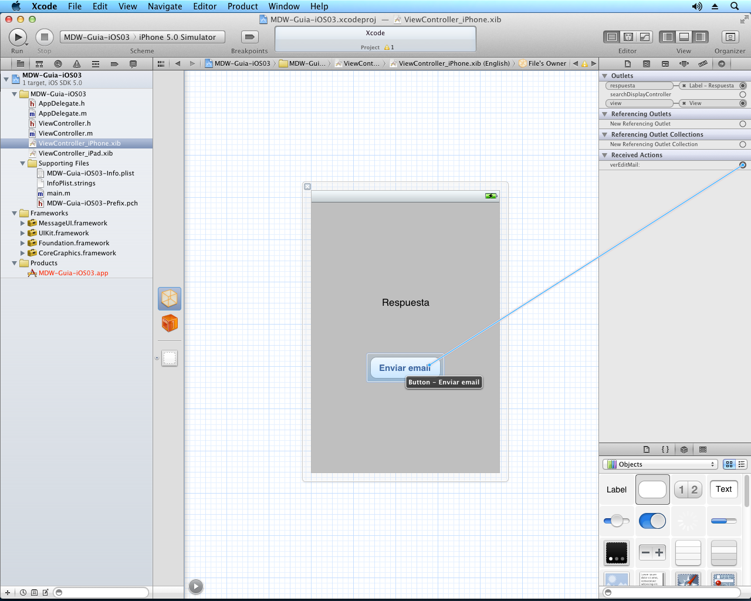Expand CoreGraphics.framework
This screenshot has width=751, height=601.
(x=23, y=254)
